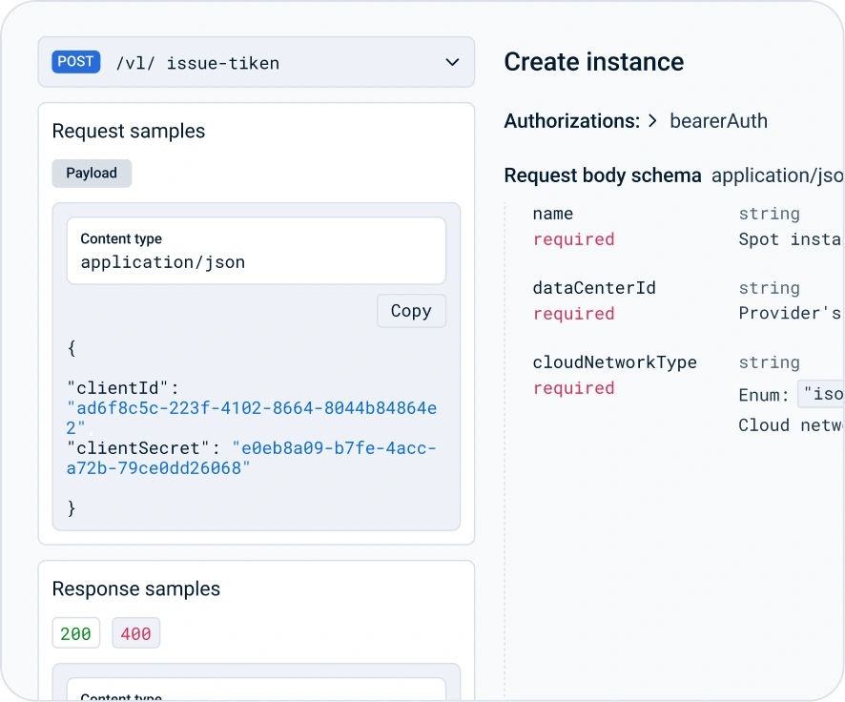The image size is (845, 702).
Task: Click the required label under name
Action: point(573,239)
